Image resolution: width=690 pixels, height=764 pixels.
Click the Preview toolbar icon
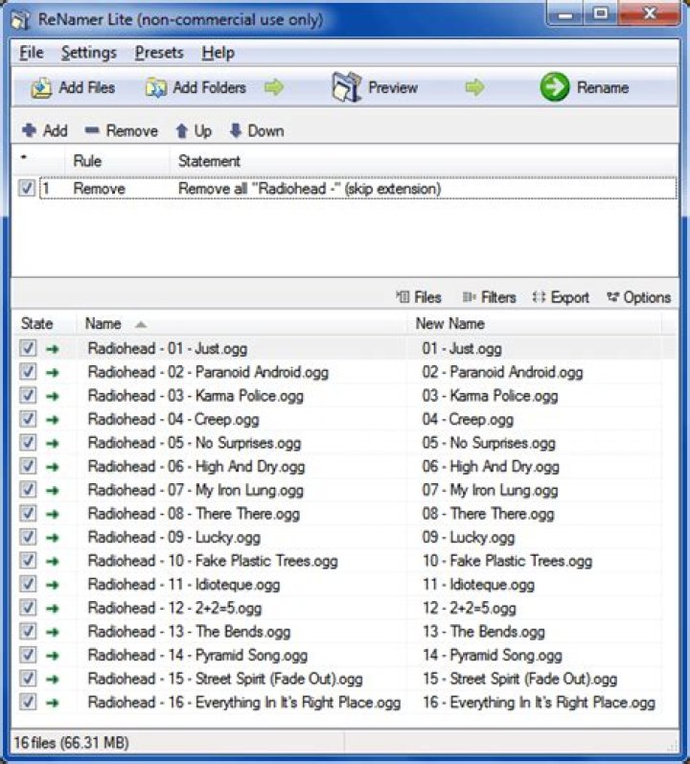coord(346,86)
